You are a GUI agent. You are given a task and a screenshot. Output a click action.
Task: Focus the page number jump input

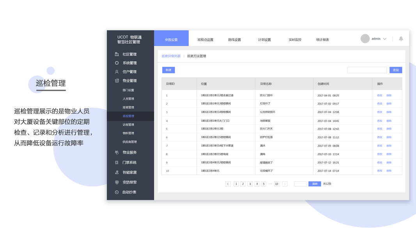pyautogui.click(x=301, y=184)
